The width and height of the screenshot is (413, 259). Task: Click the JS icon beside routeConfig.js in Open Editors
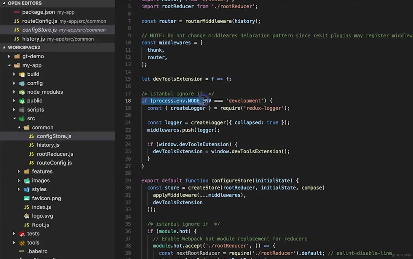click(16, 21)
